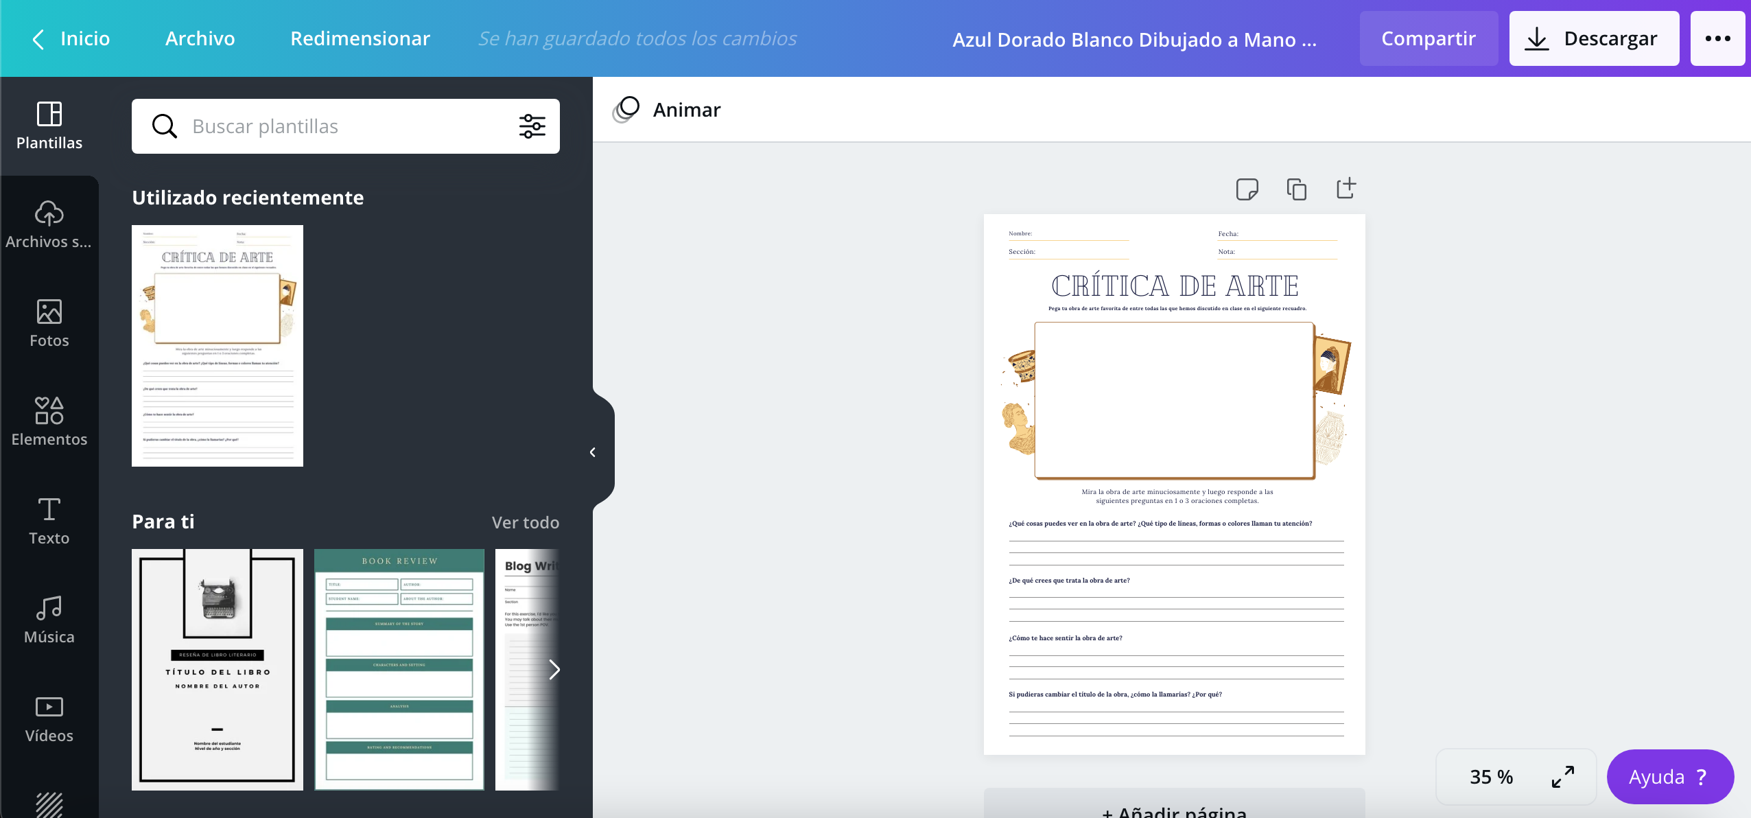Screen dimensions: 1751x818
Task: Open the Fotos sidebar panel
Action: click(x=49, y=323)
